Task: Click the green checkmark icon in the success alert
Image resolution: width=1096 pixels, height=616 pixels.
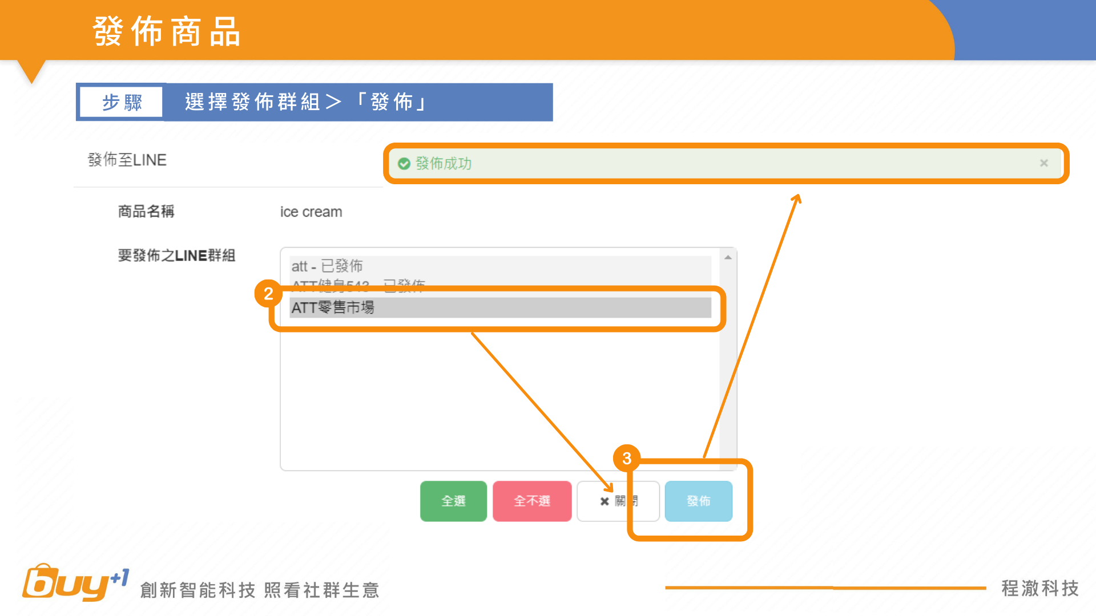Action: [404, 164]
